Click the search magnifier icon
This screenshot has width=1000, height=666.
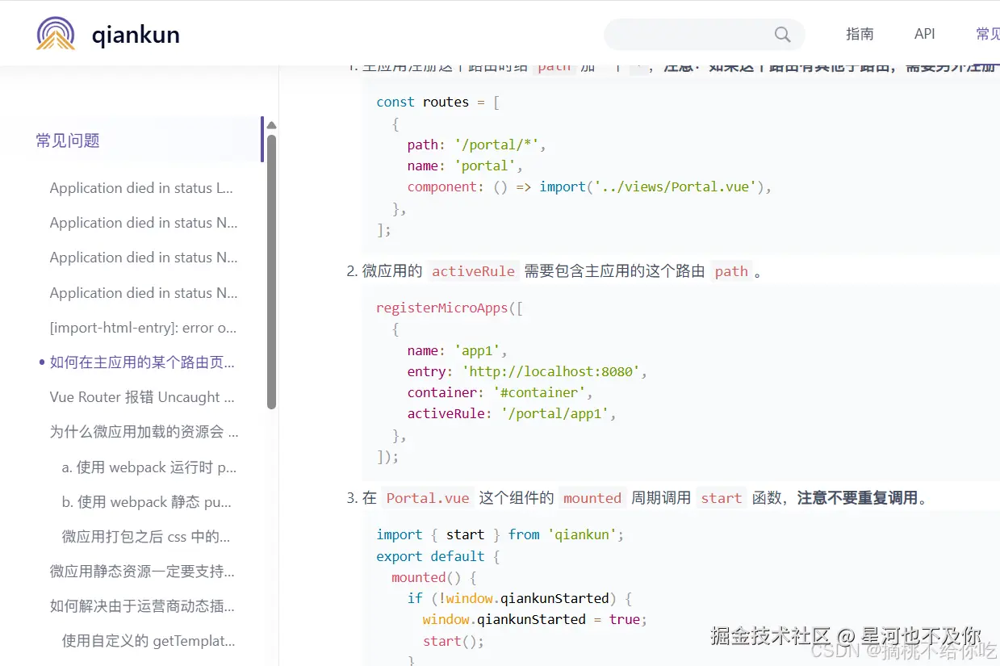click(x=782, y=34)
